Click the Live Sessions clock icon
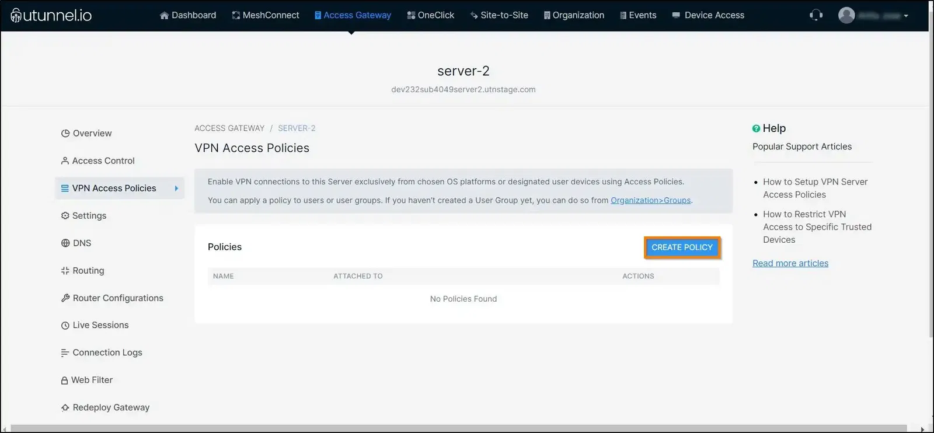Viewport: 934px width, 433px height. click(65, 325)
